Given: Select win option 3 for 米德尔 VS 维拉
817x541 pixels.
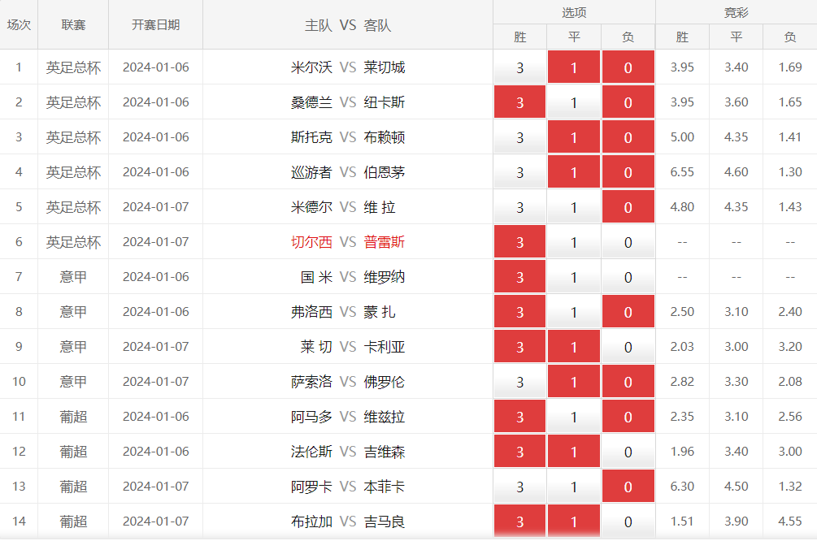Looking at the screenshot, I should coord(519,206).
